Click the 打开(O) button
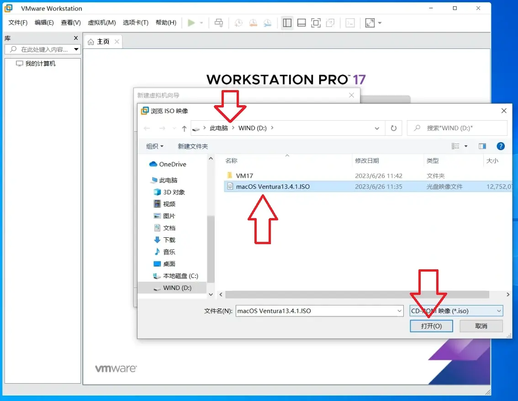 coord(431,326)
